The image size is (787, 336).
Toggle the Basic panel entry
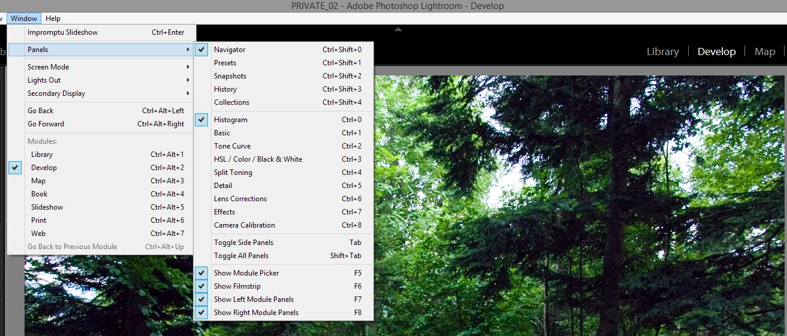point(284,133)
